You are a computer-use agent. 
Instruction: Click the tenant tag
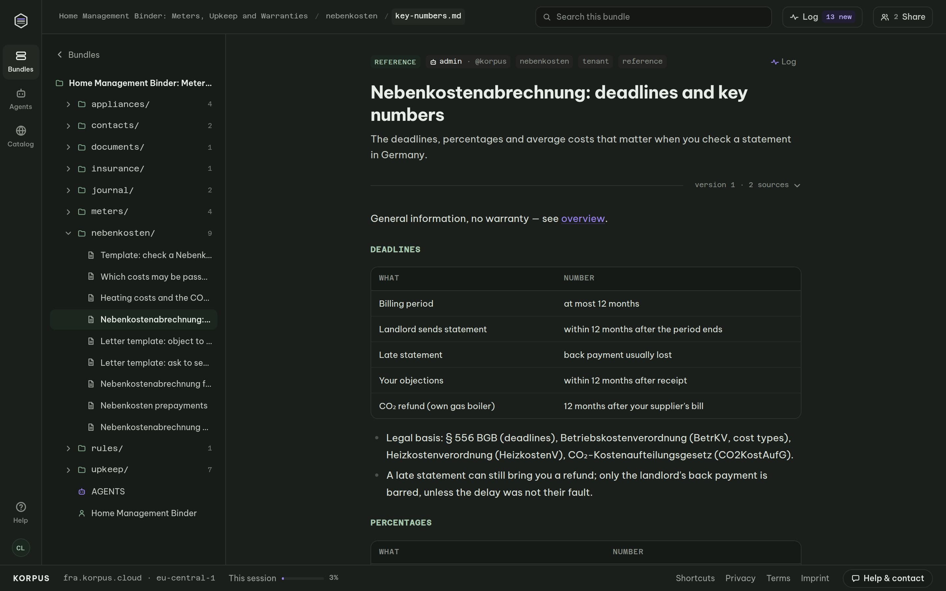point(595,61)
